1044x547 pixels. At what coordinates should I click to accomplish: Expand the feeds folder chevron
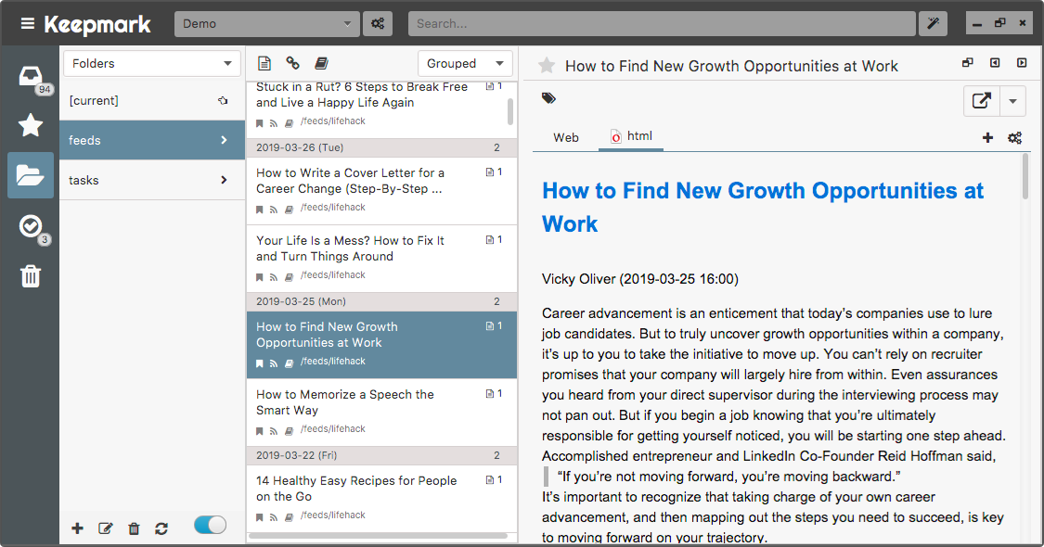click(x=224, y=140)
